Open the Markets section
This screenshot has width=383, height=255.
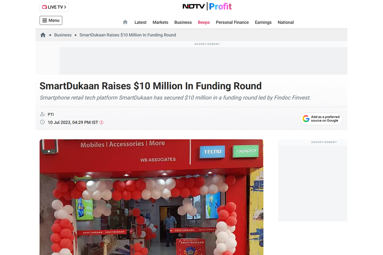160,23
